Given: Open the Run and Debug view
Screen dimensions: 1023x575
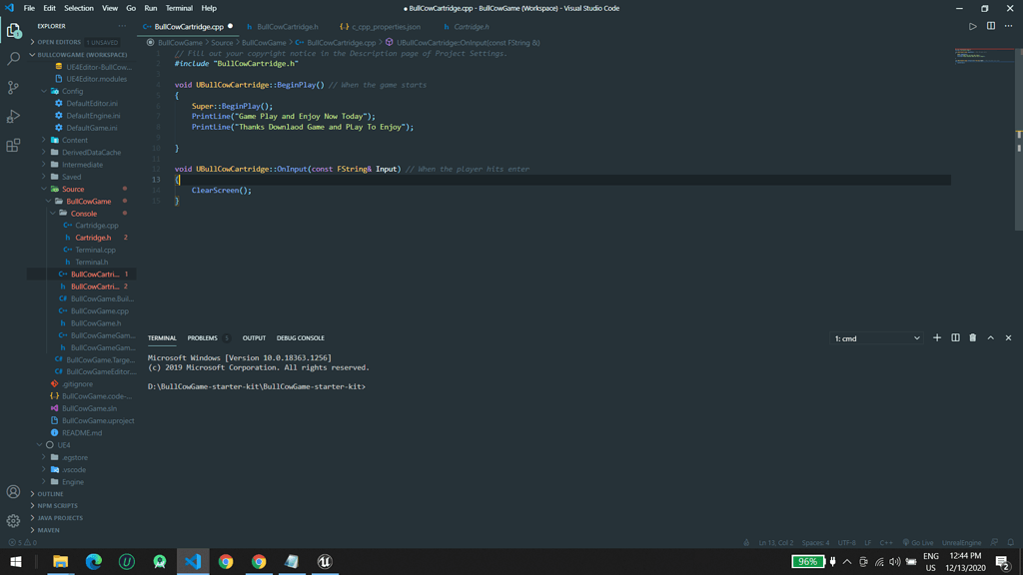Looking at the screenshot, I should pos(13,116).
